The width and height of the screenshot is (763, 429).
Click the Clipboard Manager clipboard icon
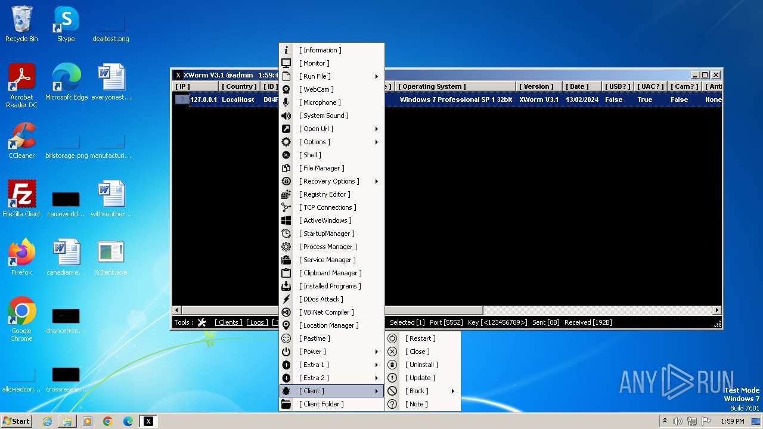[286, 273]
